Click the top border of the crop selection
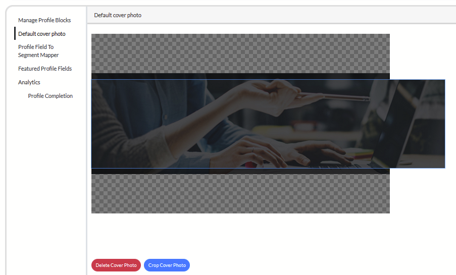This screenshot has width=456, height=275. pyautogui.click(x=268, y=79)
